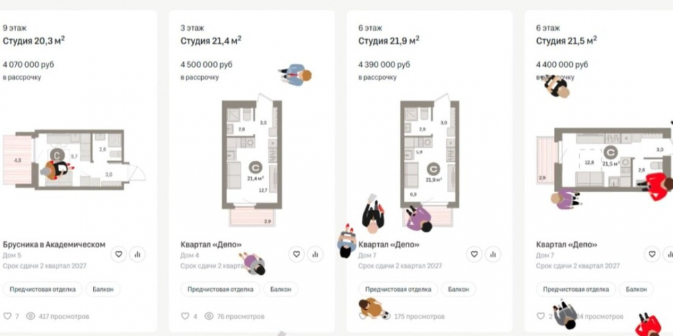Open floor plan of 21,4 м² studio
This screenshot has width=673, height=336.
pos(252,161)
